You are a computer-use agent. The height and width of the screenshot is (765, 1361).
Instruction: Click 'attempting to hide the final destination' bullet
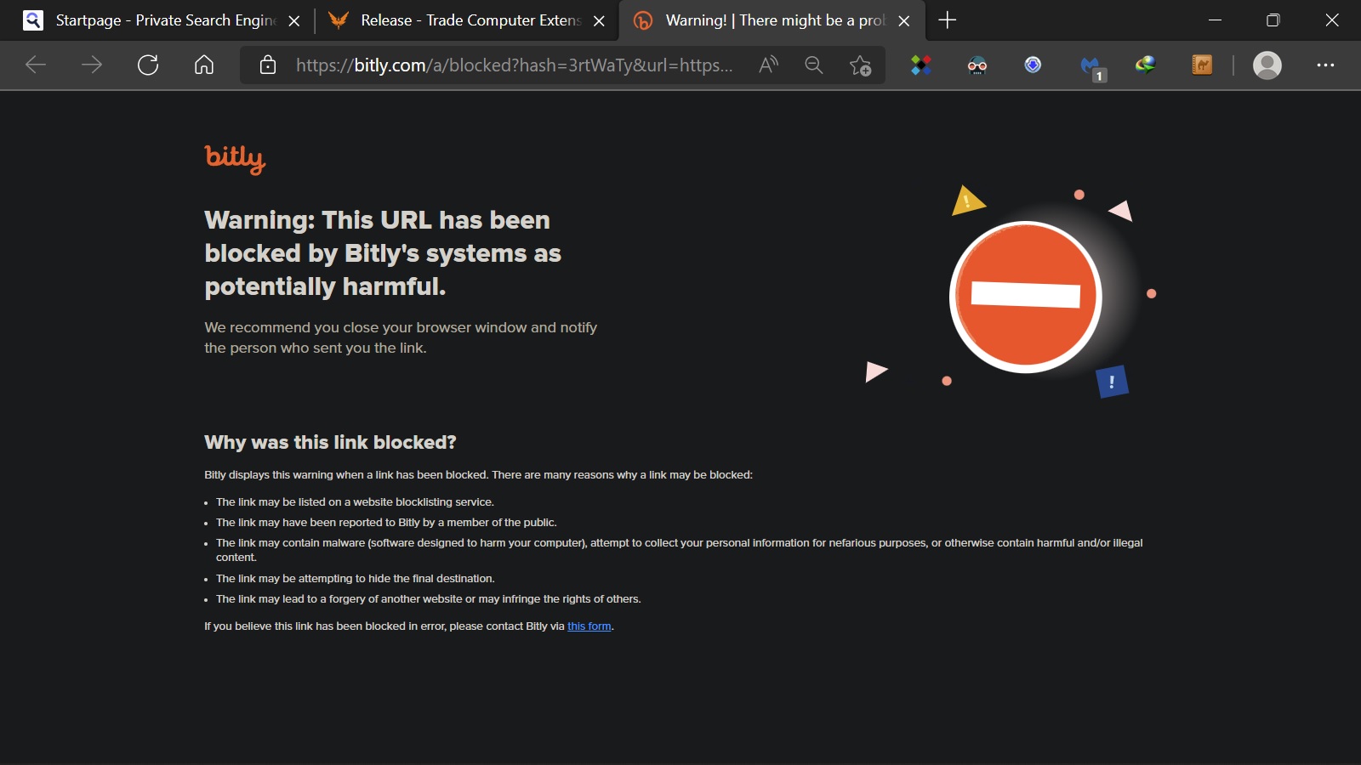click(355, 579)
